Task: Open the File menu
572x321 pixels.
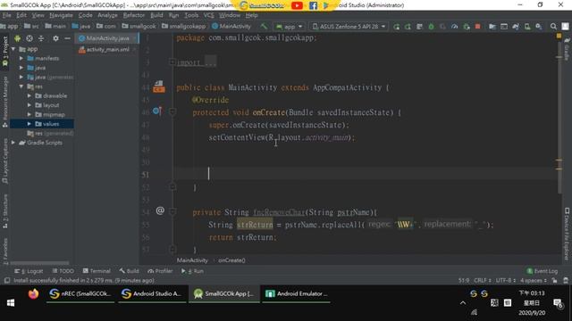Action: point(6,15)
